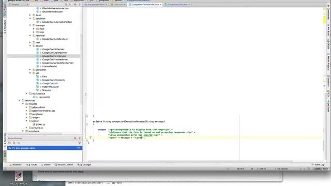Screen dimensions: 331x186
Task: Open the TODO tool window
Action: [x=32, y=165]
